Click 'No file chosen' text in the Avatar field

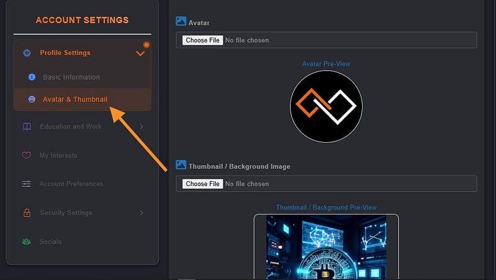click(x=247, y=40)
